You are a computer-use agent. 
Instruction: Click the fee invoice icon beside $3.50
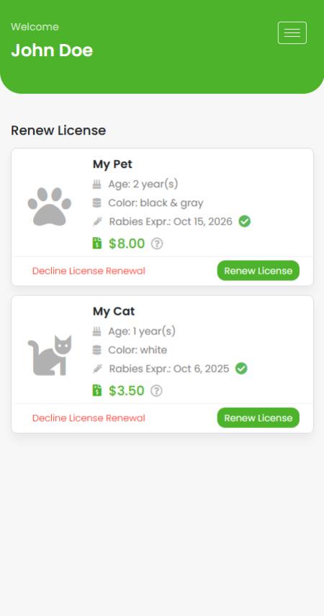[97, 390]
